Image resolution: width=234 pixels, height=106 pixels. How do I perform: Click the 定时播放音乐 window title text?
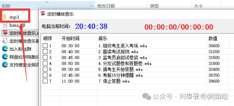[60, 14]
